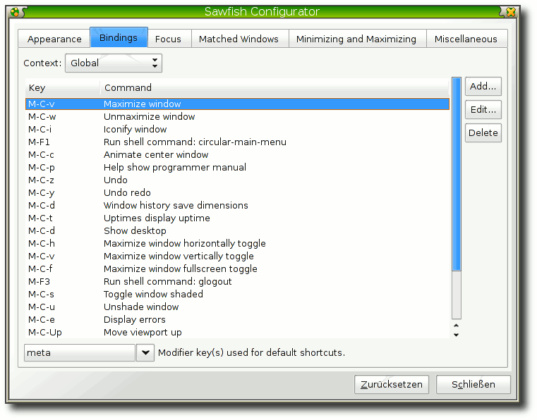Click the Edit... button

(x=483, y=110)
